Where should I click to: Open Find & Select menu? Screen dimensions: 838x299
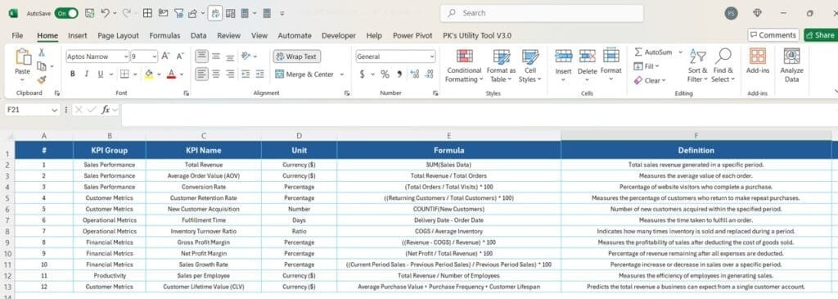point(723,66)
